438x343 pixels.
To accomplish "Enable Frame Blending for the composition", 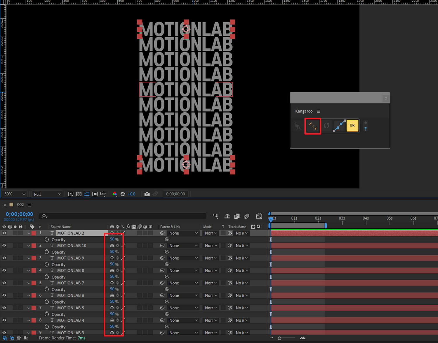I will tap(237, 216).
